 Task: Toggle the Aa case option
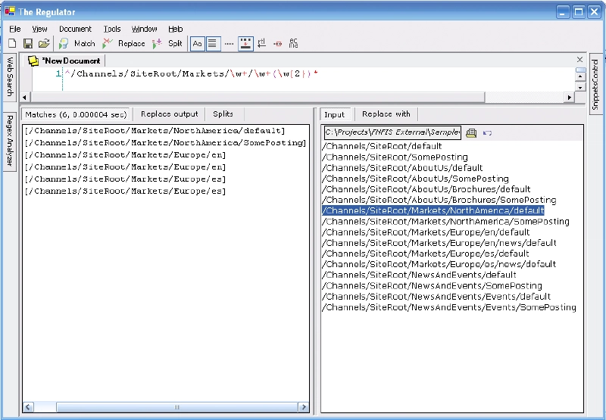coord(197,44)
